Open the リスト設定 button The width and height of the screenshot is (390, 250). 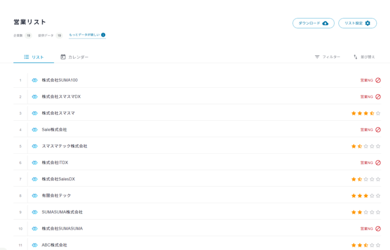358,23
